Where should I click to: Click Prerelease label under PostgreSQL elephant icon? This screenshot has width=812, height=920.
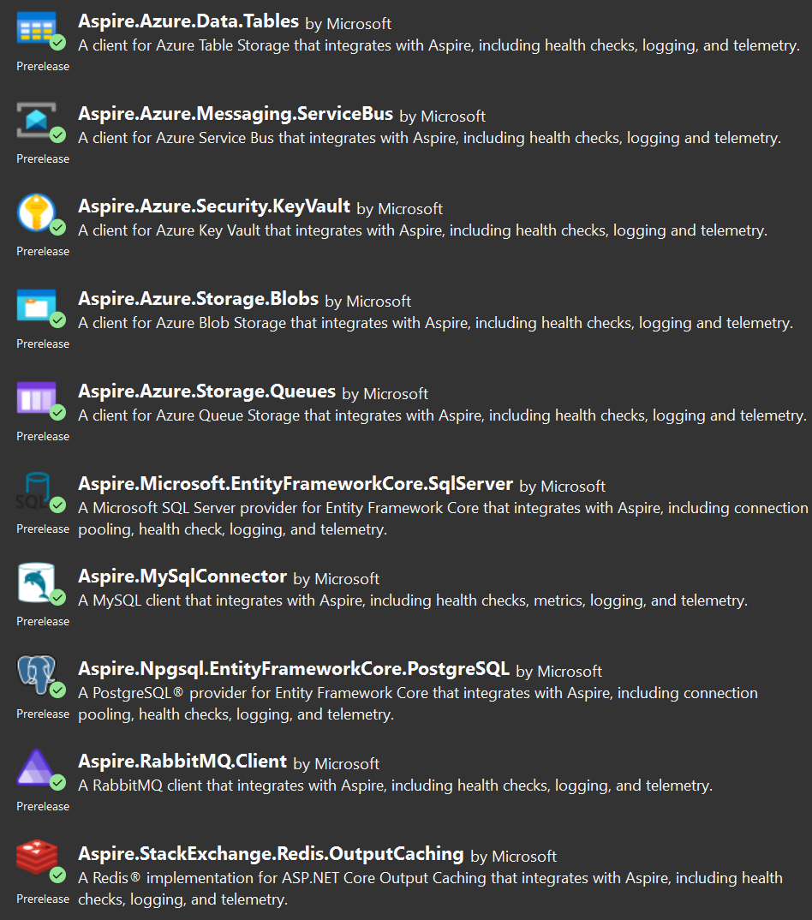[x=43, y=714]
